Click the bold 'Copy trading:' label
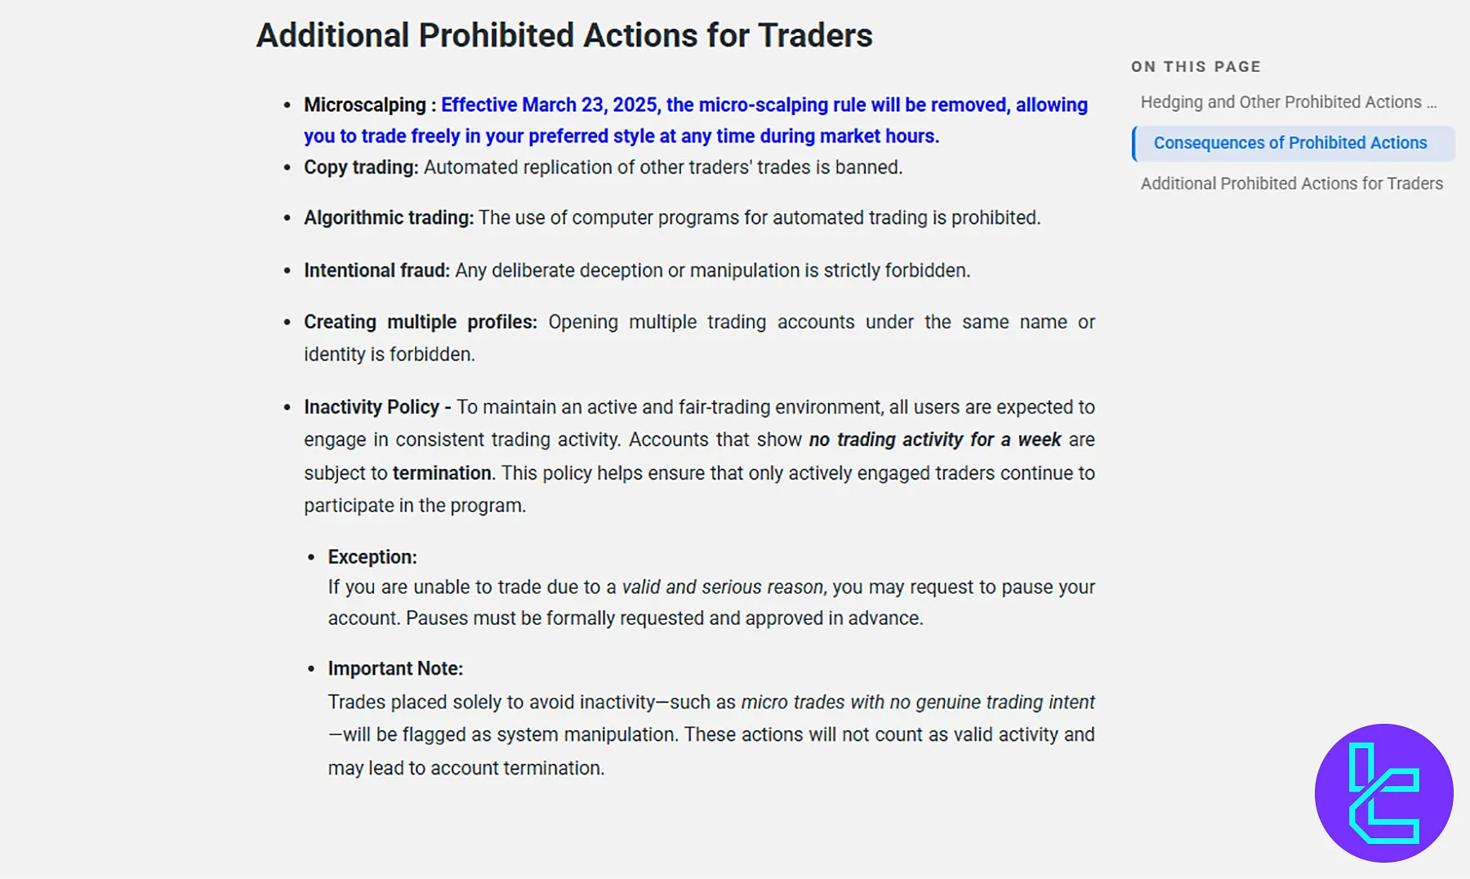Viewport: 1470px width, 879px height. pos(359,167)
